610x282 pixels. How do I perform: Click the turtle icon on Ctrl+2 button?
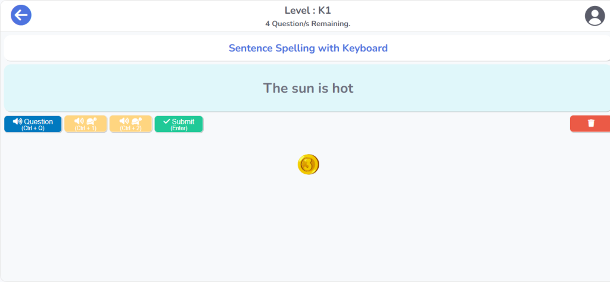(136, 121)
